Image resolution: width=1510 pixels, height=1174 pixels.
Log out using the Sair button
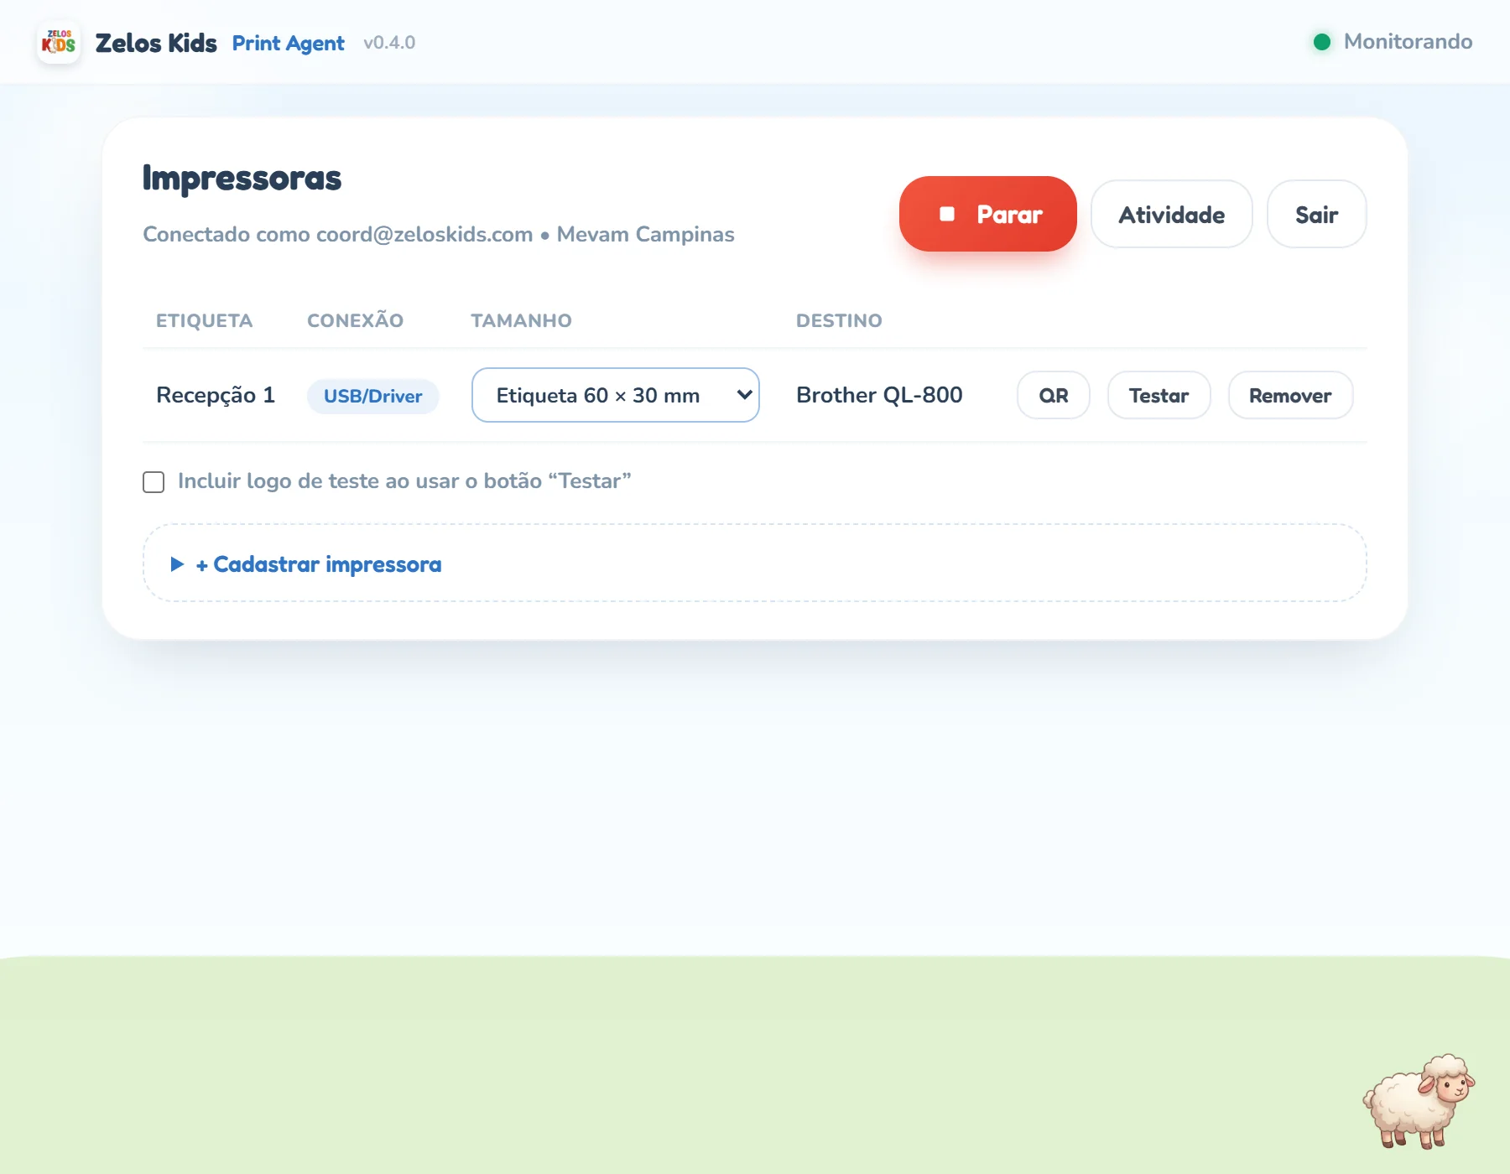(x=1317, y=214)
